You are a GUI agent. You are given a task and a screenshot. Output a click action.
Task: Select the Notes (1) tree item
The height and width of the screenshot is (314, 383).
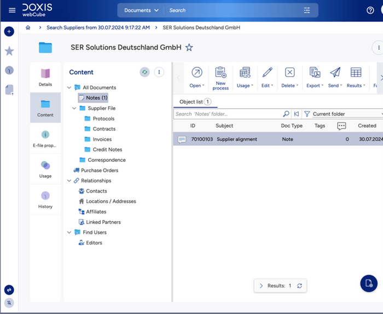93,98
